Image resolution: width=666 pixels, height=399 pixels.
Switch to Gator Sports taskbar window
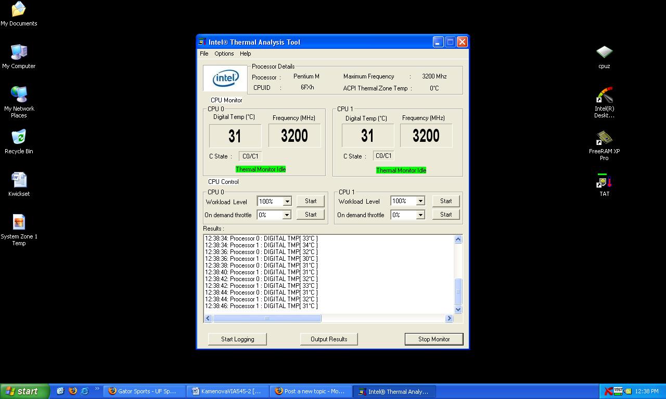[144, 391]
